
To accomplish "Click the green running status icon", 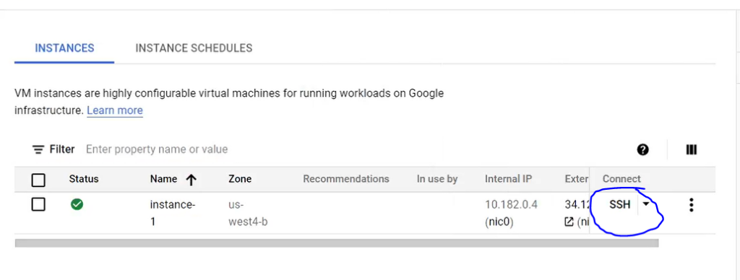I will [x=77, y=204].
